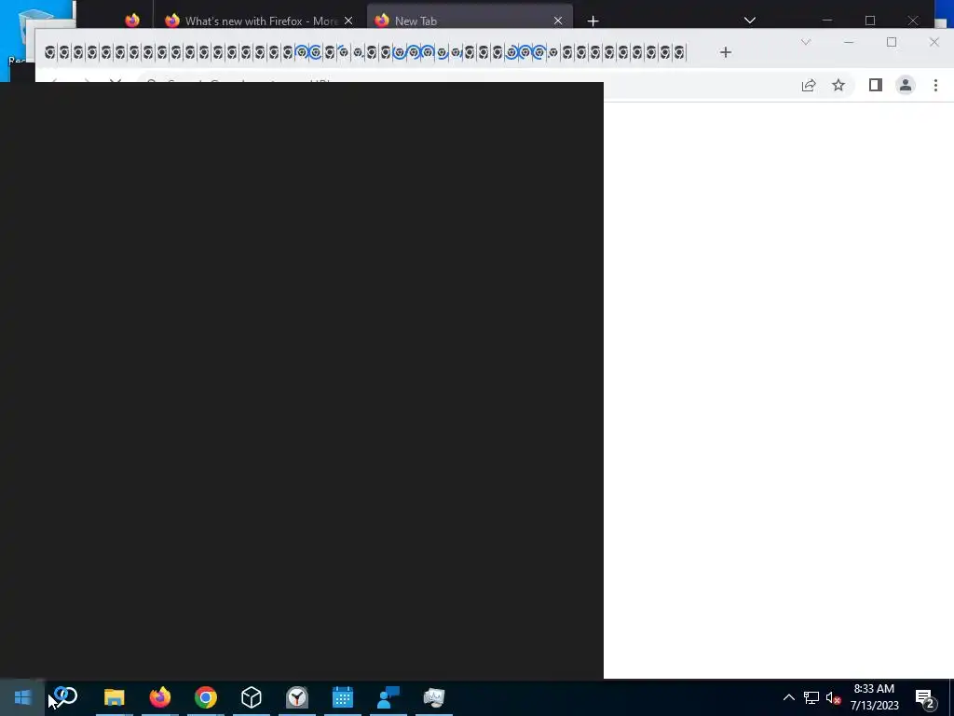Open the clock showing 8:33 AM
This screenshot has height=716, width=954.
point(874,697)
